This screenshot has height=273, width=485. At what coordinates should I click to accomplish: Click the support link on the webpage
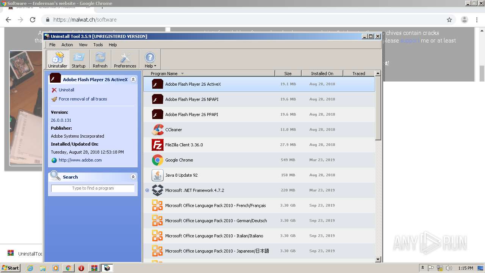410,41
